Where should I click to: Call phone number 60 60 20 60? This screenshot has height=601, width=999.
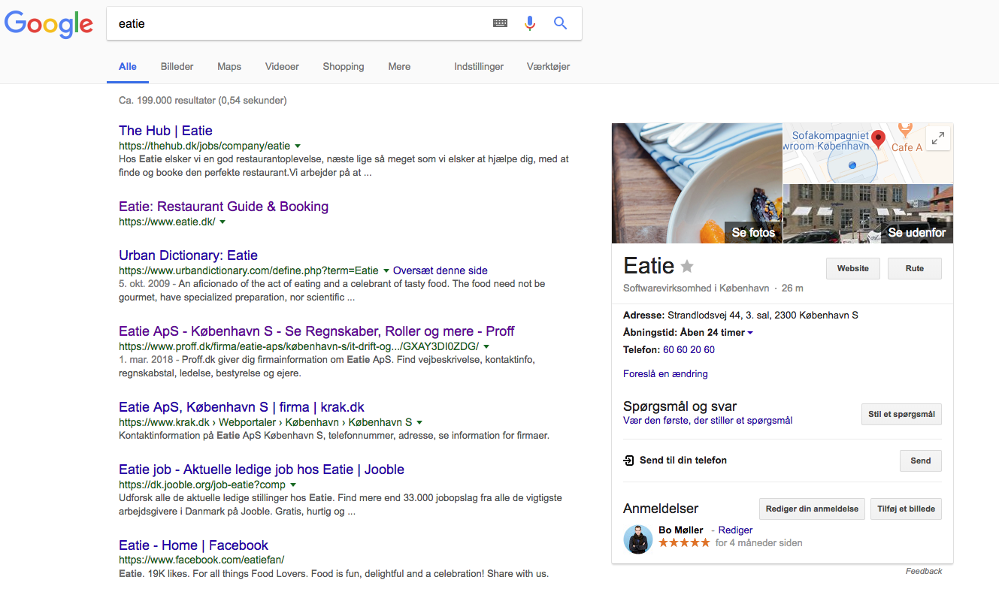click(689, 350)
